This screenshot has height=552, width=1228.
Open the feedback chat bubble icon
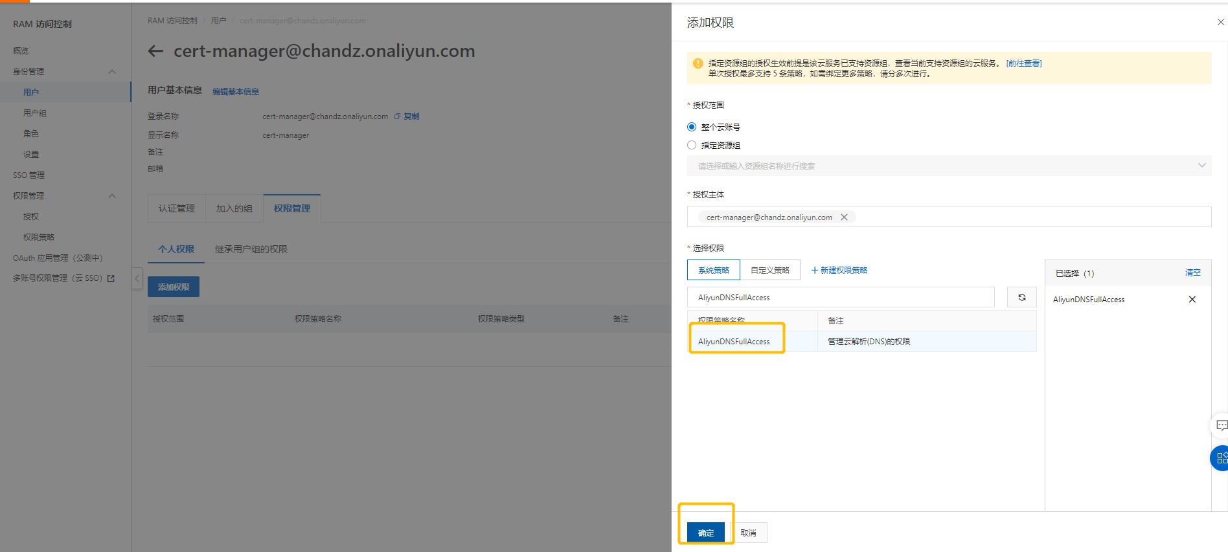point(1220,425)
